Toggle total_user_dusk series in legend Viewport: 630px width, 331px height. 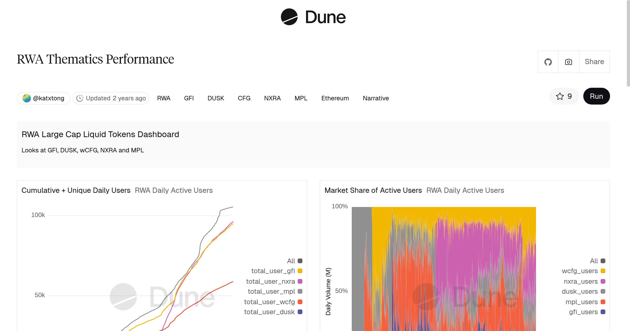click(270, 312)
